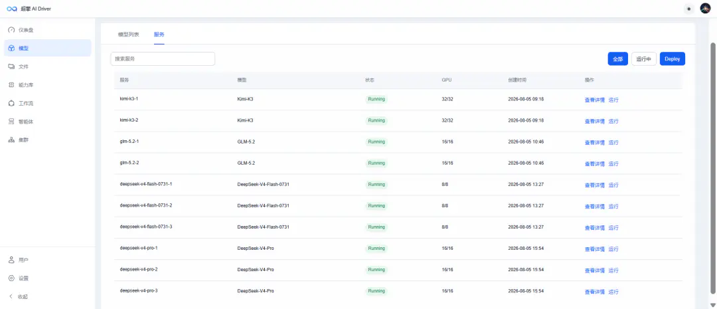The image size is (717, 309).
Task: Switch to the 服务 tab
Action: coord(159,35)
